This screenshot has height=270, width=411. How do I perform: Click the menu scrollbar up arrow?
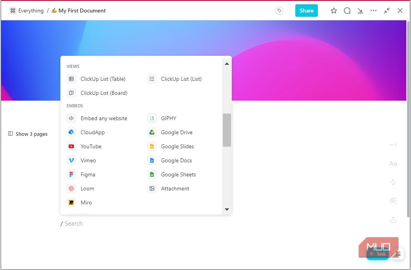click(x=227, y=64)
